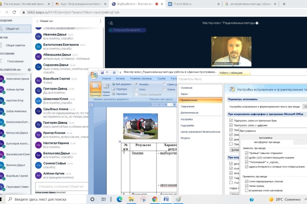Reload the browser page
This screenshot has height=204, width=307.
tap(14, 12)
